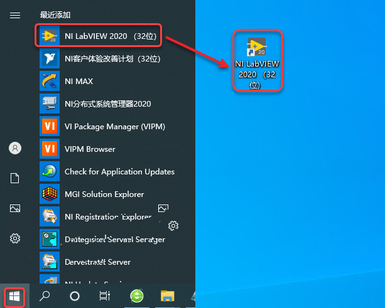Select the 'NI LabVIEW 2020 (32位)' menu text

click(111, 36)
